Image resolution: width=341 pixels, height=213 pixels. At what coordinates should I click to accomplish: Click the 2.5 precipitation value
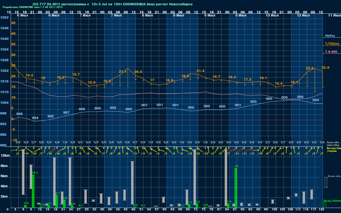coord(65,198)
